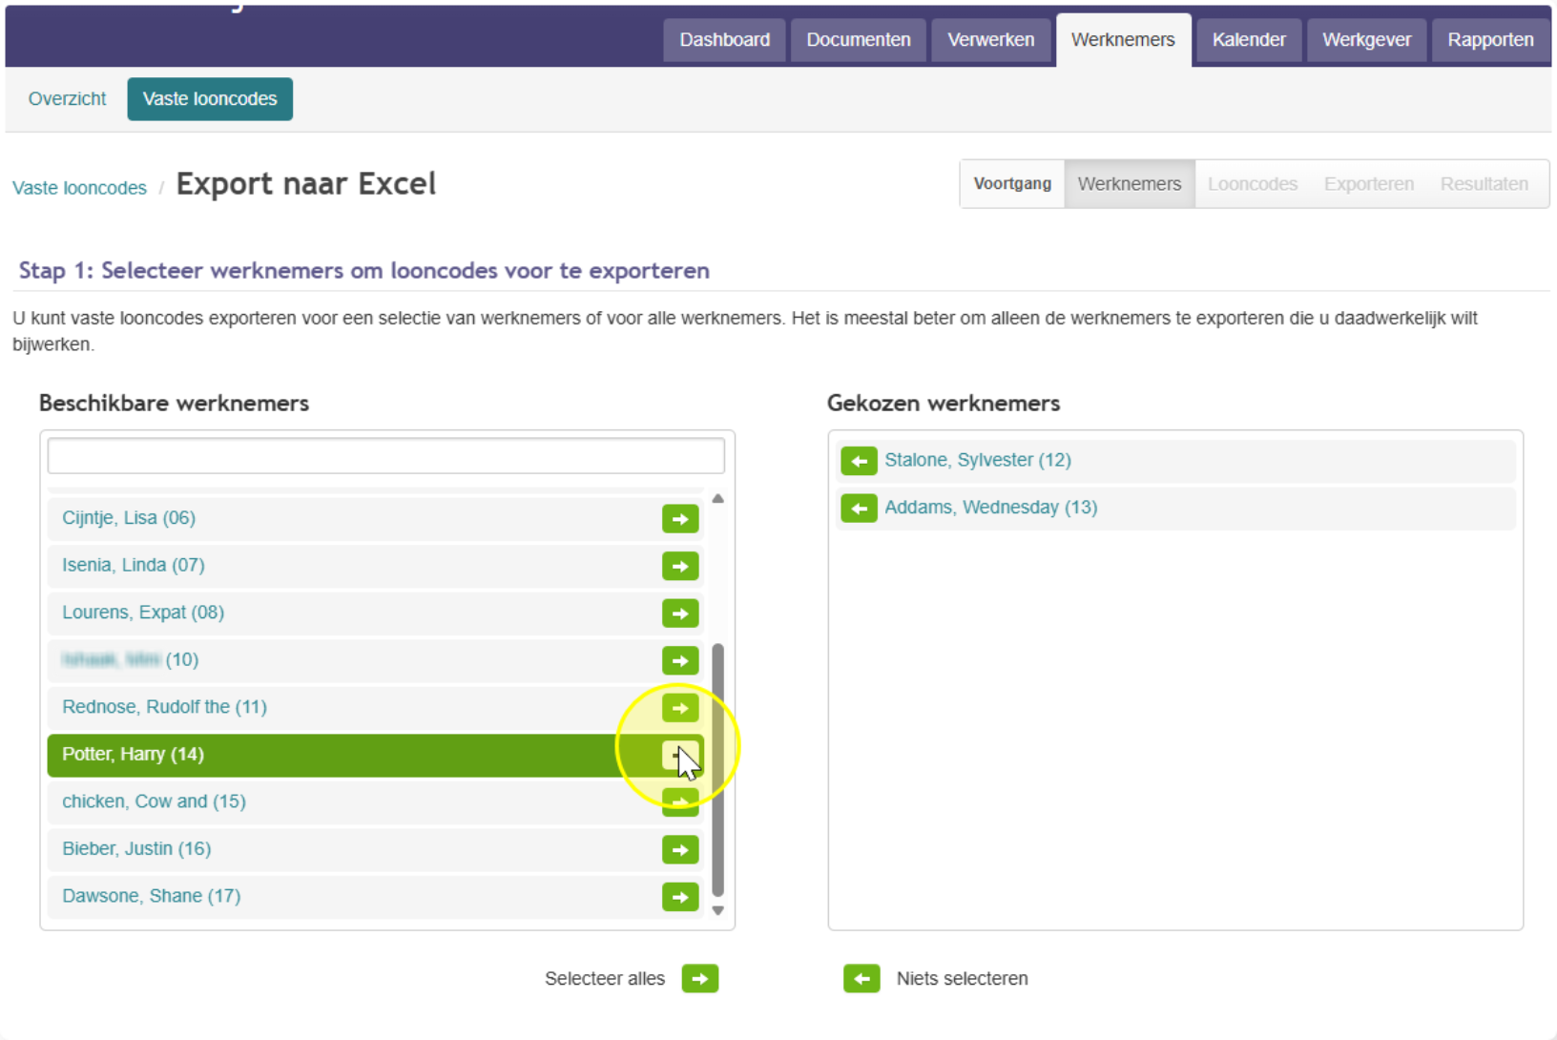Remove Stalone, Sylvester (12) with left arrow
Image resolution: width=1557 pixels, height=1040 pixels.
pos(859,461)
